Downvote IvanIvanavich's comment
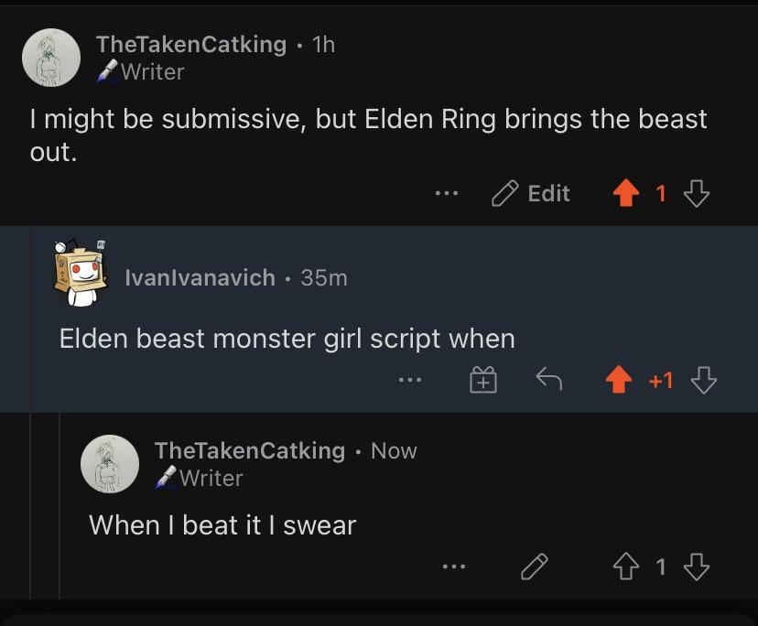758x626 pixels. pyautogui.click(x=703, y=380)
